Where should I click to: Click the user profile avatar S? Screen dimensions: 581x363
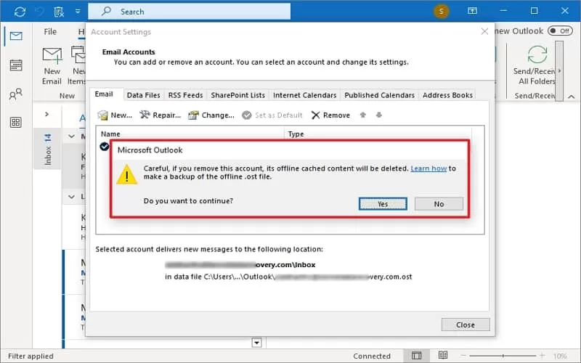tap(441, 11)
